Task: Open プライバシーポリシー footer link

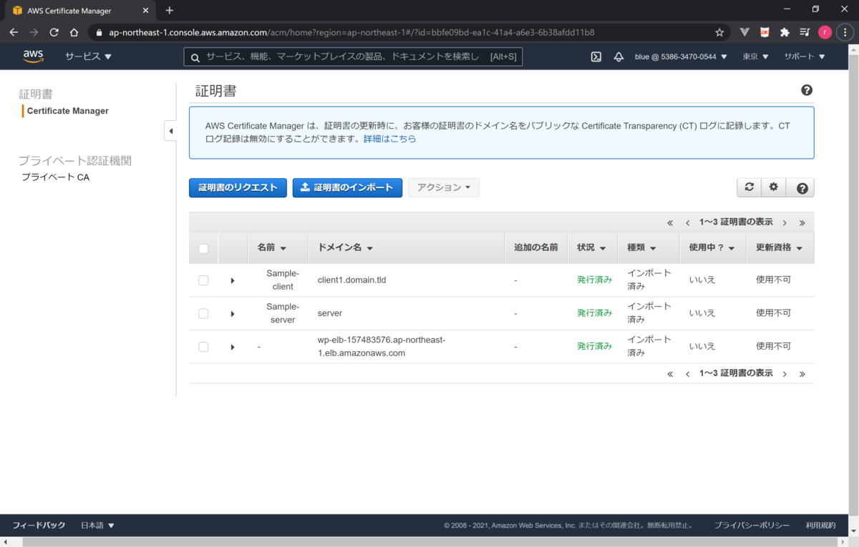Action: 752,525
